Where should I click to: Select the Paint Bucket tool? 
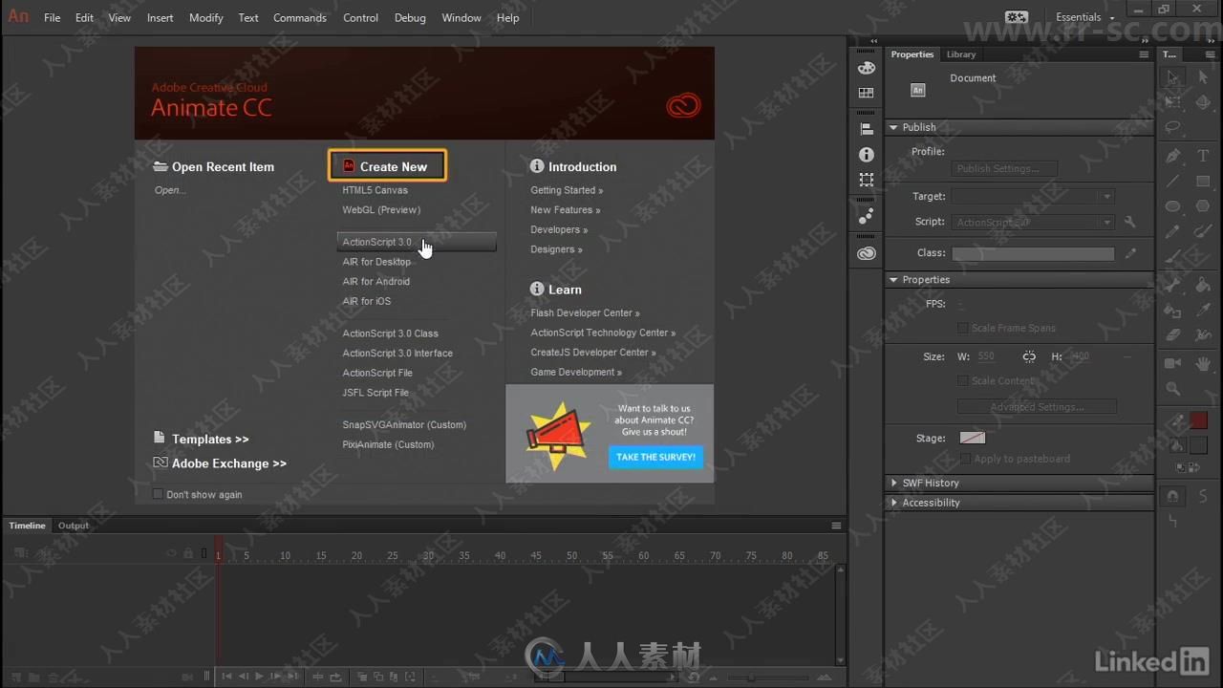[1203, 285]
